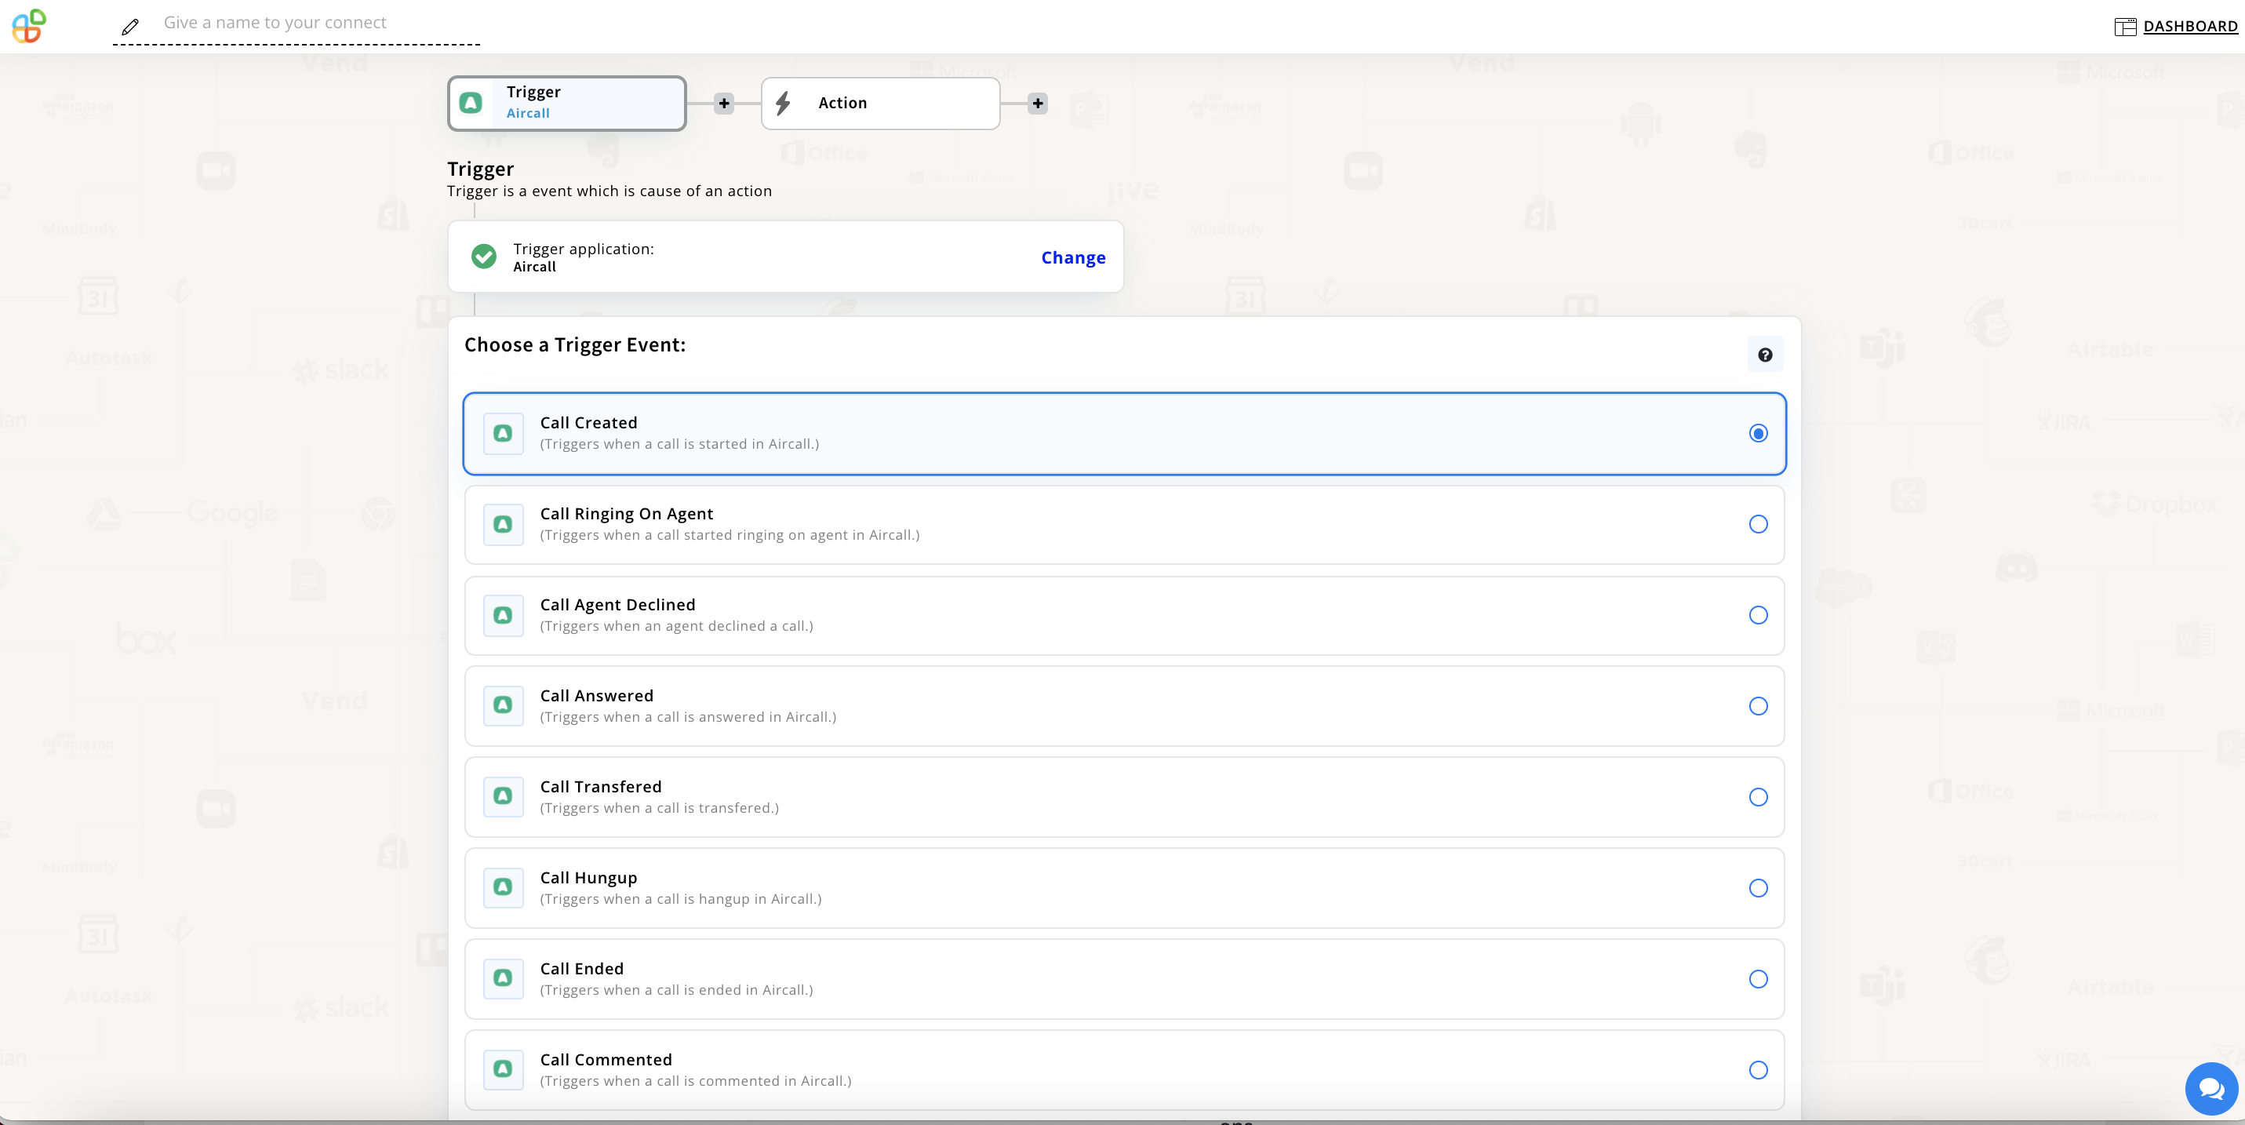
Task: Click the pencil edit name icon
Action: (130, 27)
